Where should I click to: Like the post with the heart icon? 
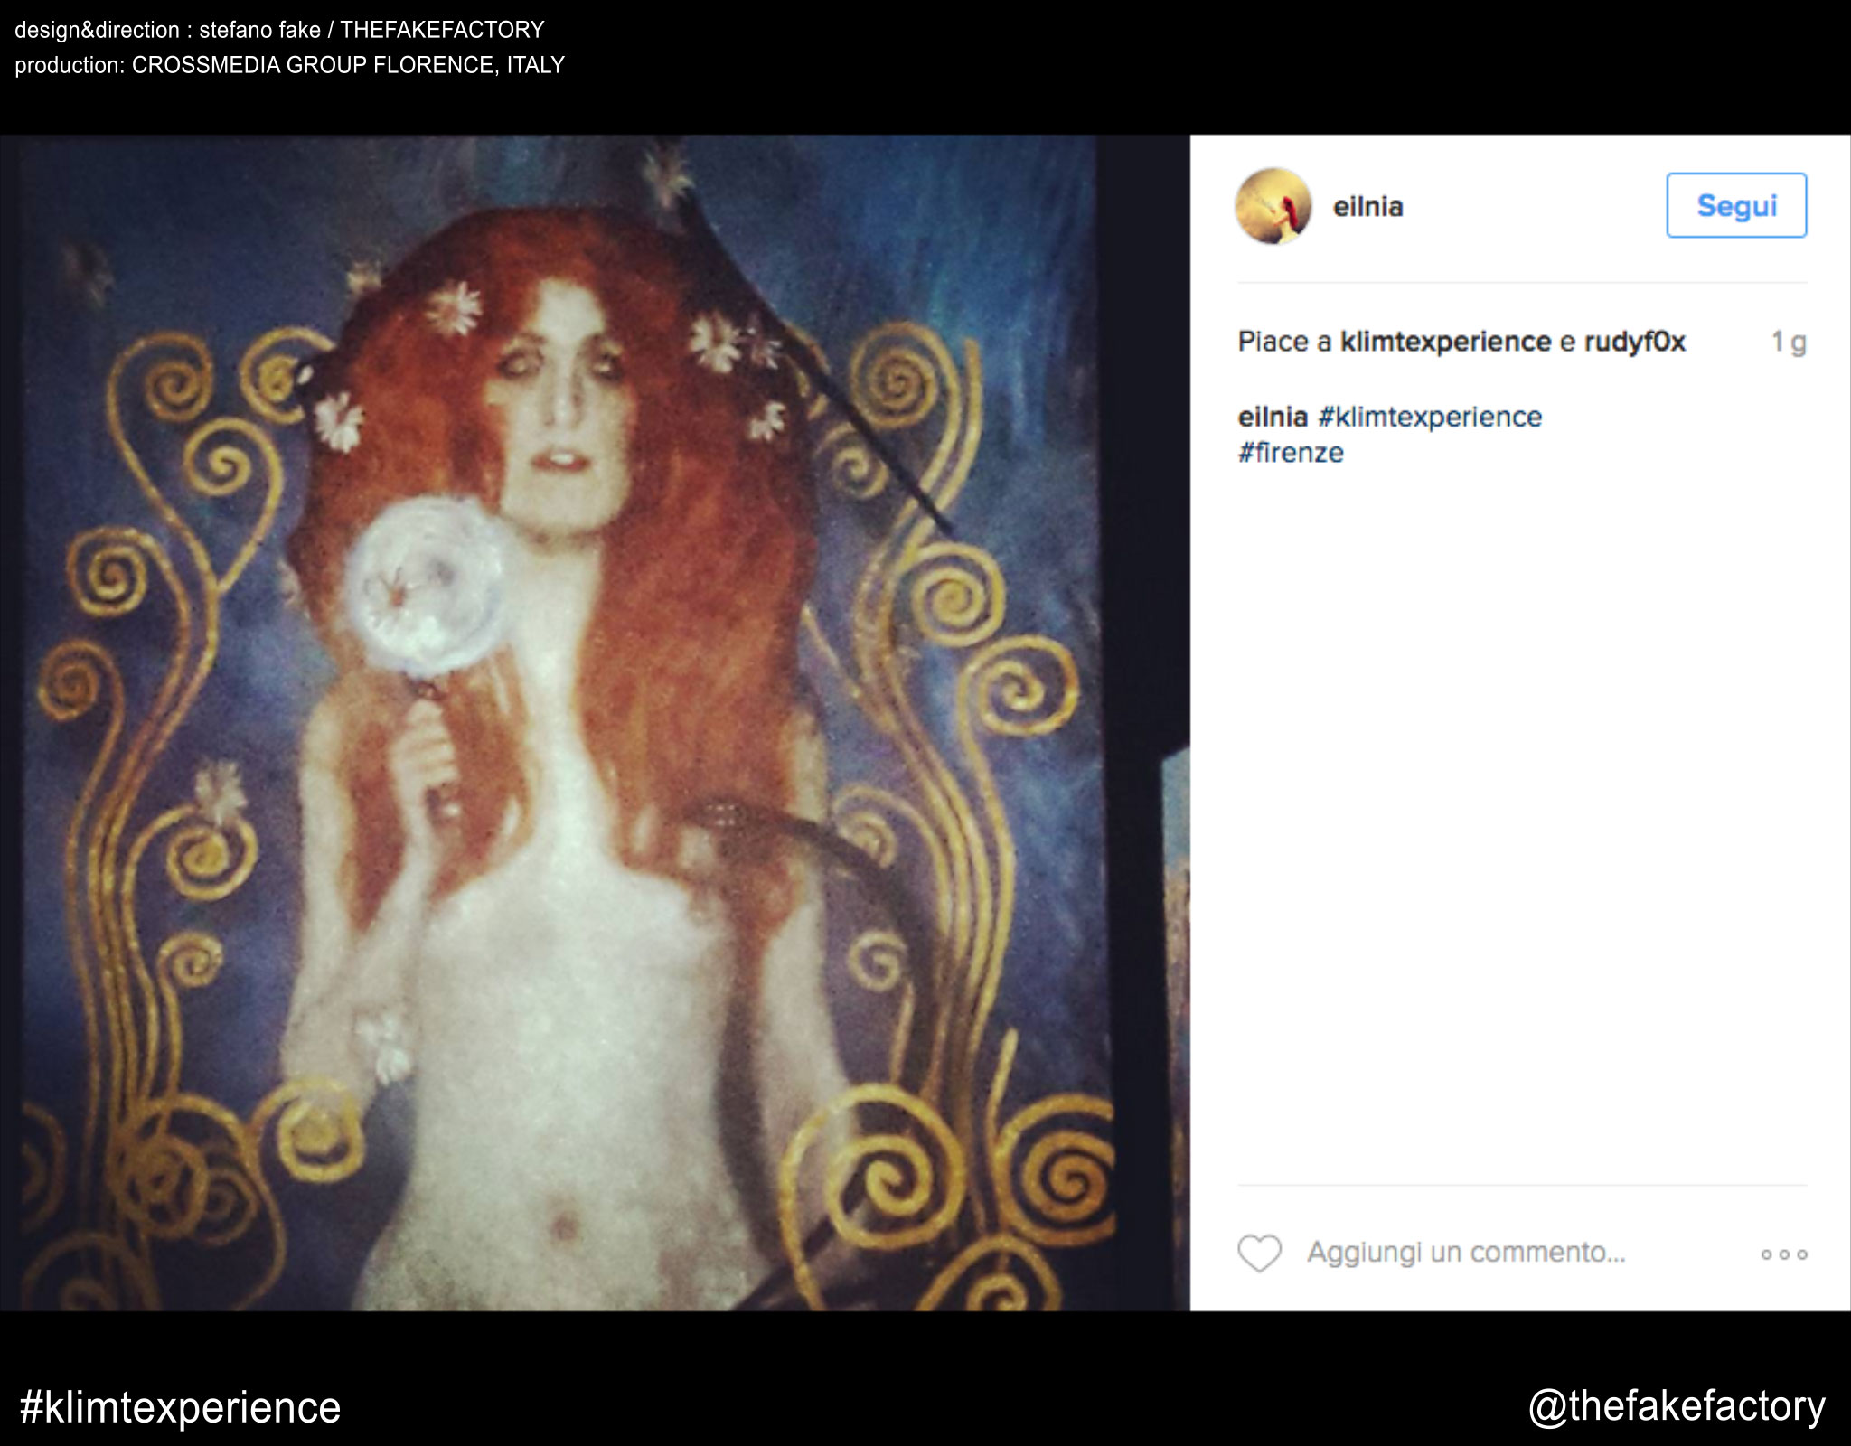(1259, 1254)
